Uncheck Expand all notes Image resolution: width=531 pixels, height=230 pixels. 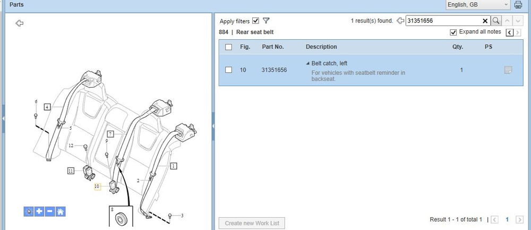(x=453, y=32)
